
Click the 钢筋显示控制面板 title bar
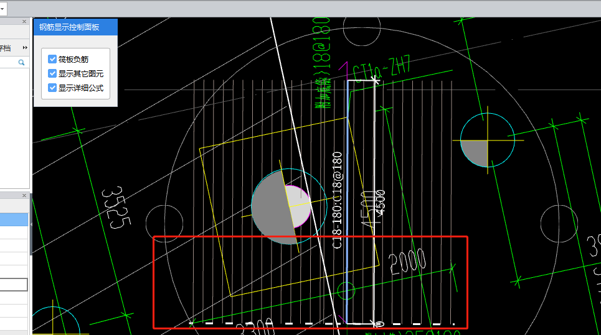click(75, 27)
